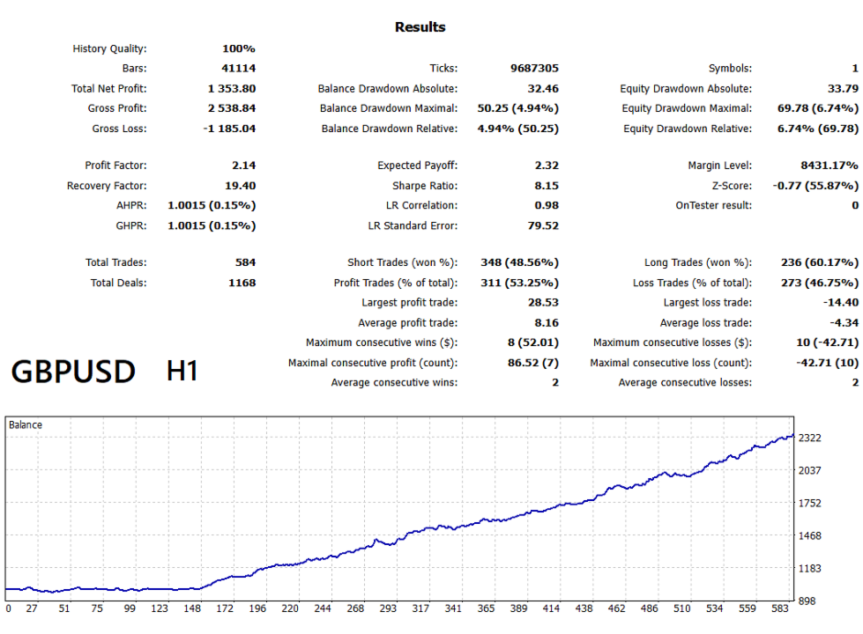Viewport: 863px width, 634px height.
Task: Select the Equity Drawdown Maximal value
Action: tap(818, 108)
